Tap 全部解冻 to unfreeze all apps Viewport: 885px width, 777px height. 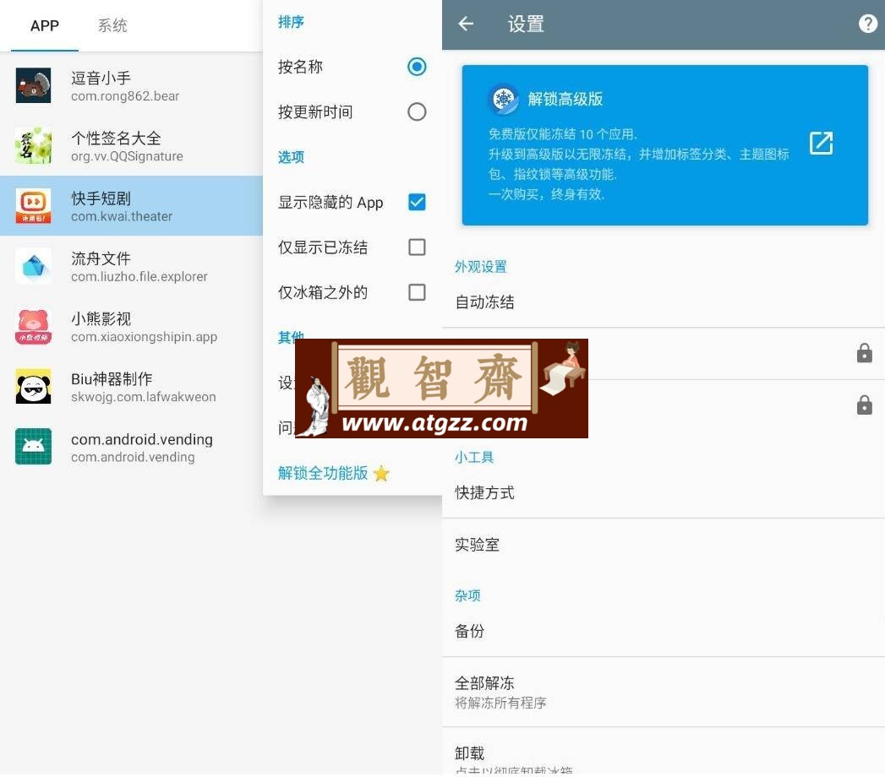[664, 693]
